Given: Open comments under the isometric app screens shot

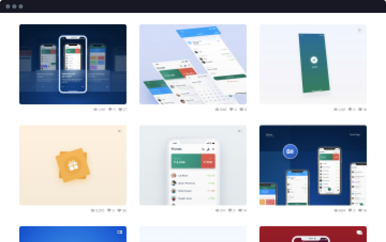Looking at the screenshot, I should [x=230, y=109].
